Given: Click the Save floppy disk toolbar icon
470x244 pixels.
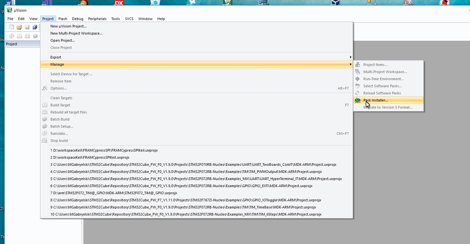Looking at the screenshot, I should coord(27,27).
